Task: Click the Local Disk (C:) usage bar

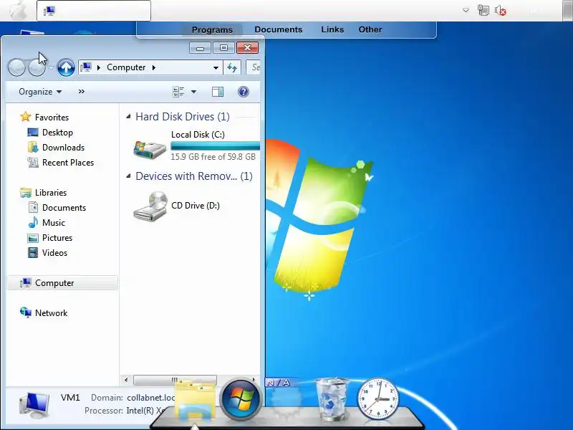Action: (x=216, y=146)
